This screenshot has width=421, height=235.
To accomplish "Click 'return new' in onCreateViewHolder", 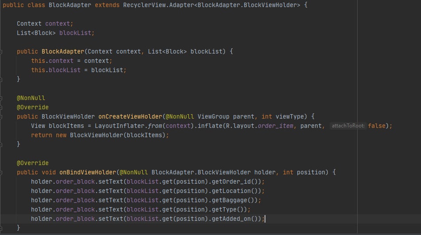I will click(49, 135).
